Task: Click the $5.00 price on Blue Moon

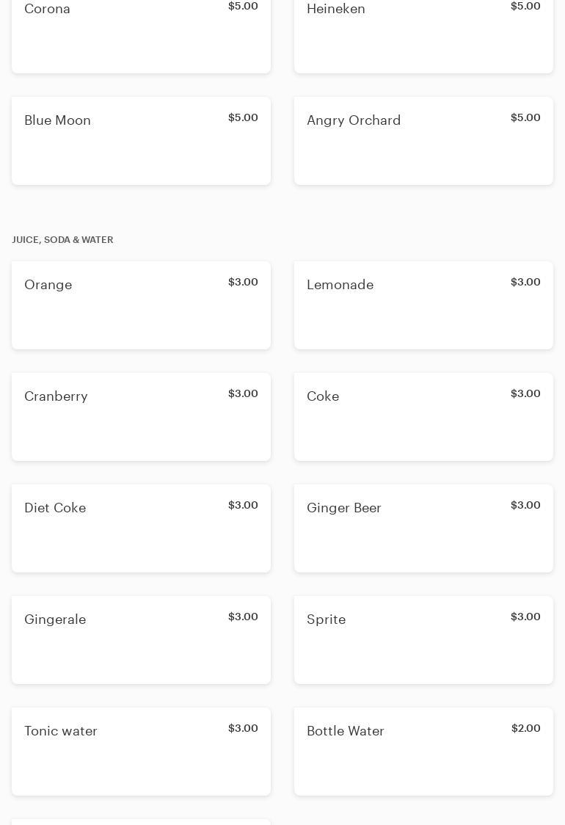Action: [243, 117]
